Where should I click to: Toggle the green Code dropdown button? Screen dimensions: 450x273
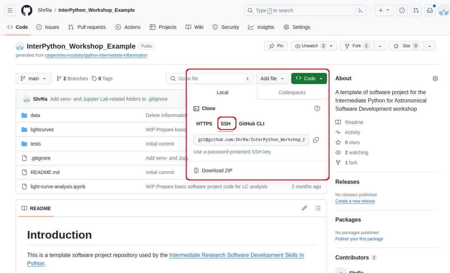pyautogui.click(x=309, y=78)
